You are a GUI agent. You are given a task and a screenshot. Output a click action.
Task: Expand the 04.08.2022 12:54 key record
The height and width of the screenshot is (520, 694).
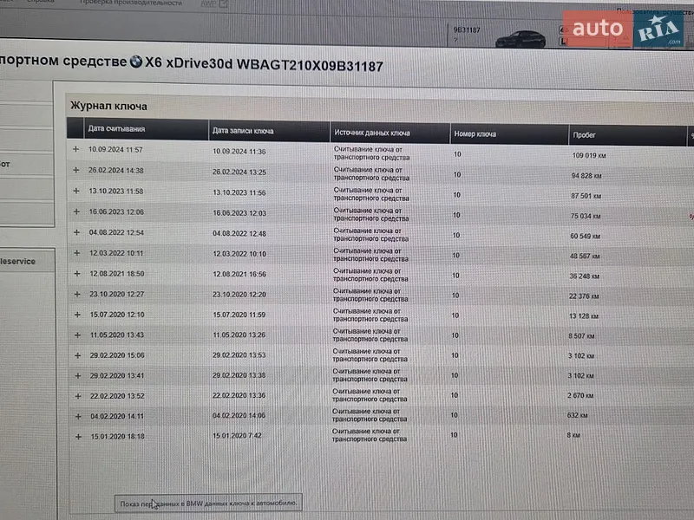coord(76,232)
